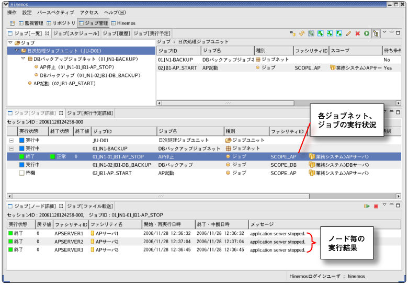
Task: Click the red X delete job icon
Action: click(x=357, y=33)
